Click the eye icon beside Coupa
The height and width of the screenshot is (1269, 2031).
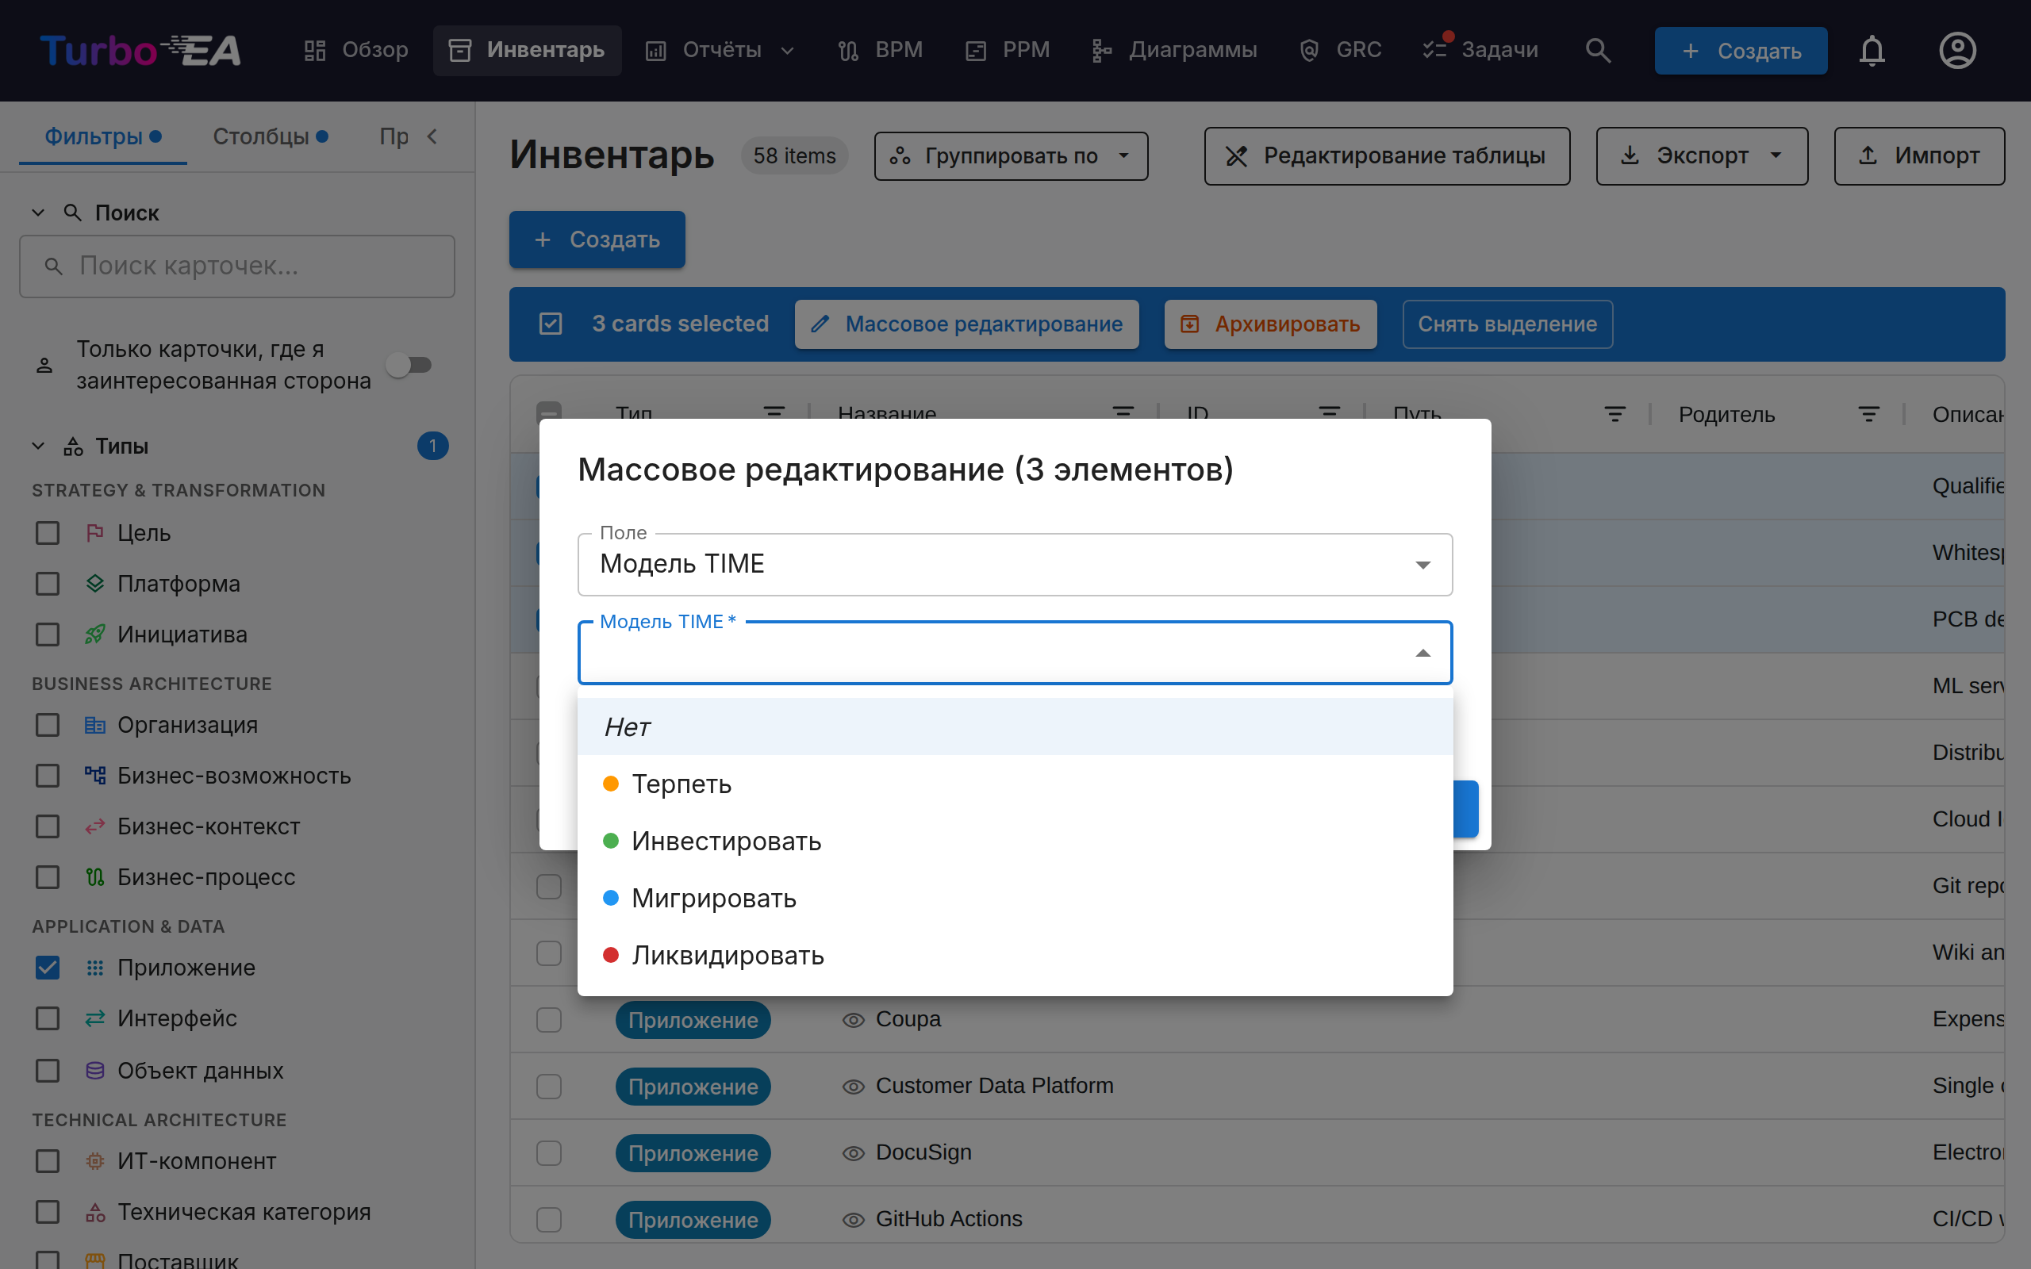pos(854,1020)
